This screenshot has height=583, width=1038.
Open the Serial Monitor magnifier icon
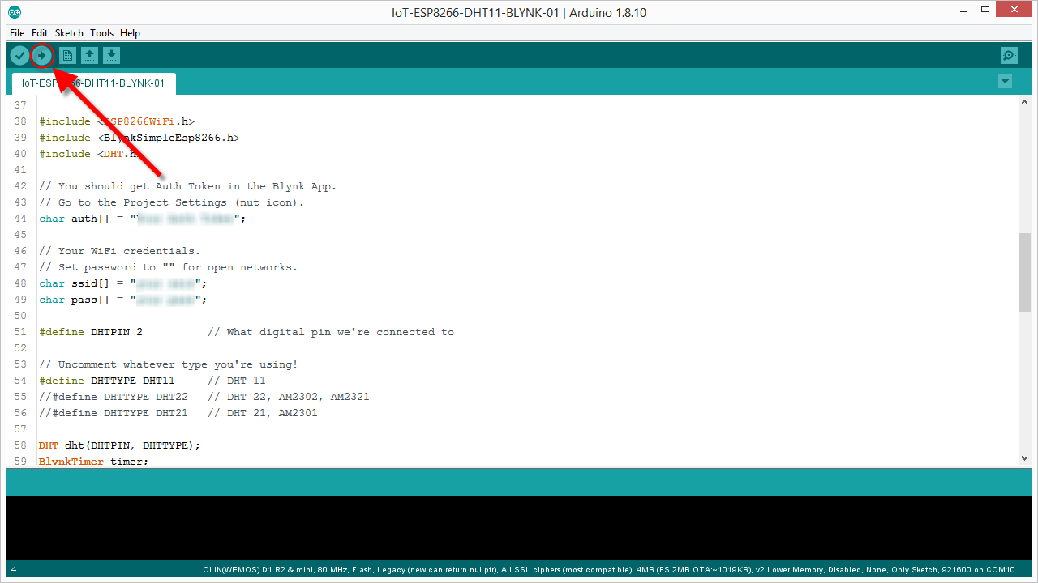point(1009,56)
